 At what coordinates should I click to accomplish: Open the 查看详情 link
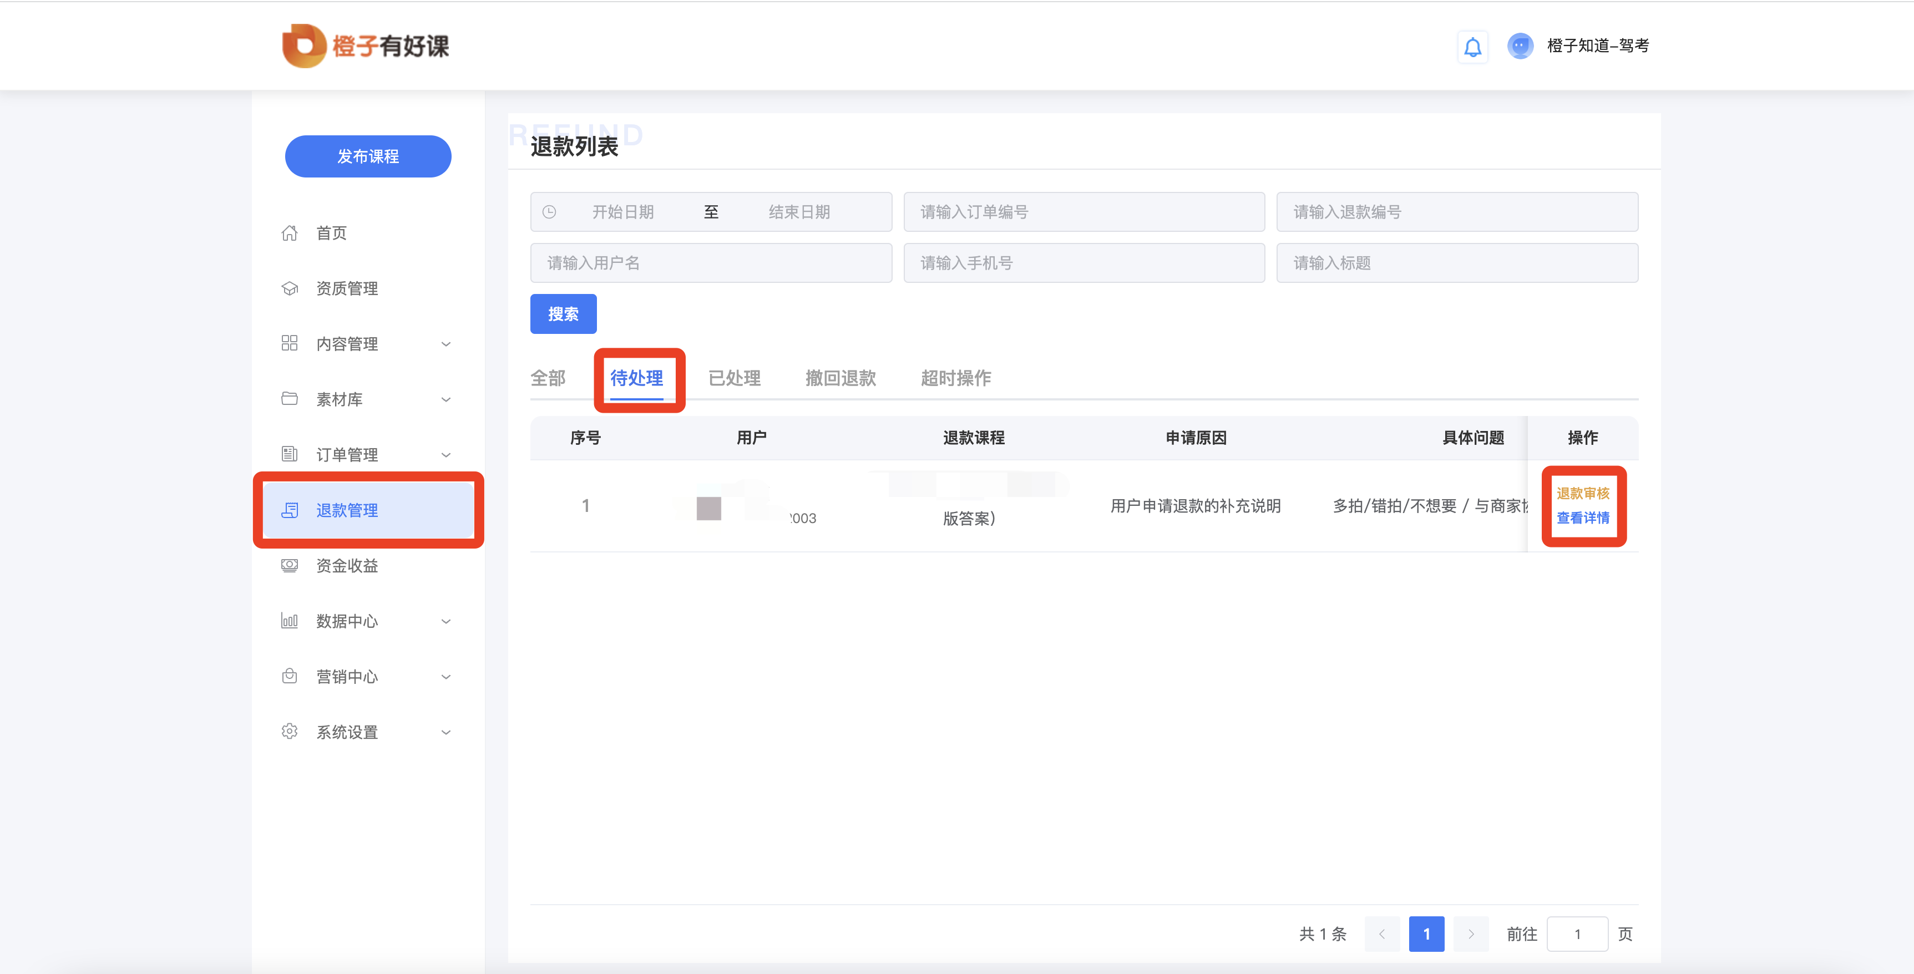[1583, 518]
